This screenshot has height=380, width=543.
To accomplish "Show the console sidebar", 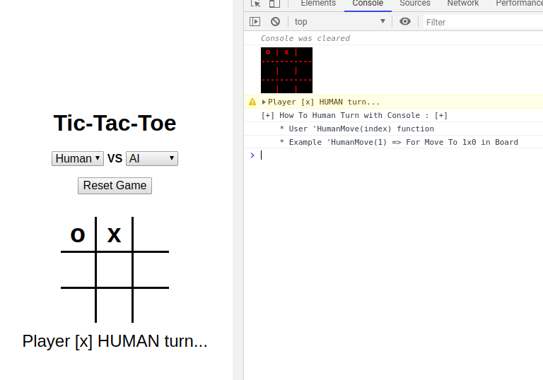I will tap(255, 22).
